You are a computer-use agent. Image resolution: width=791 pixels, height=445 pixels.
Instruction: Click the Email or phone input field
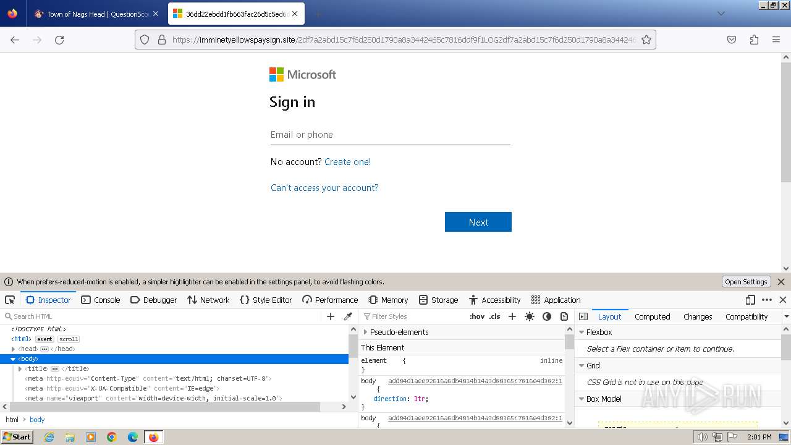click(x=390, y=135)
